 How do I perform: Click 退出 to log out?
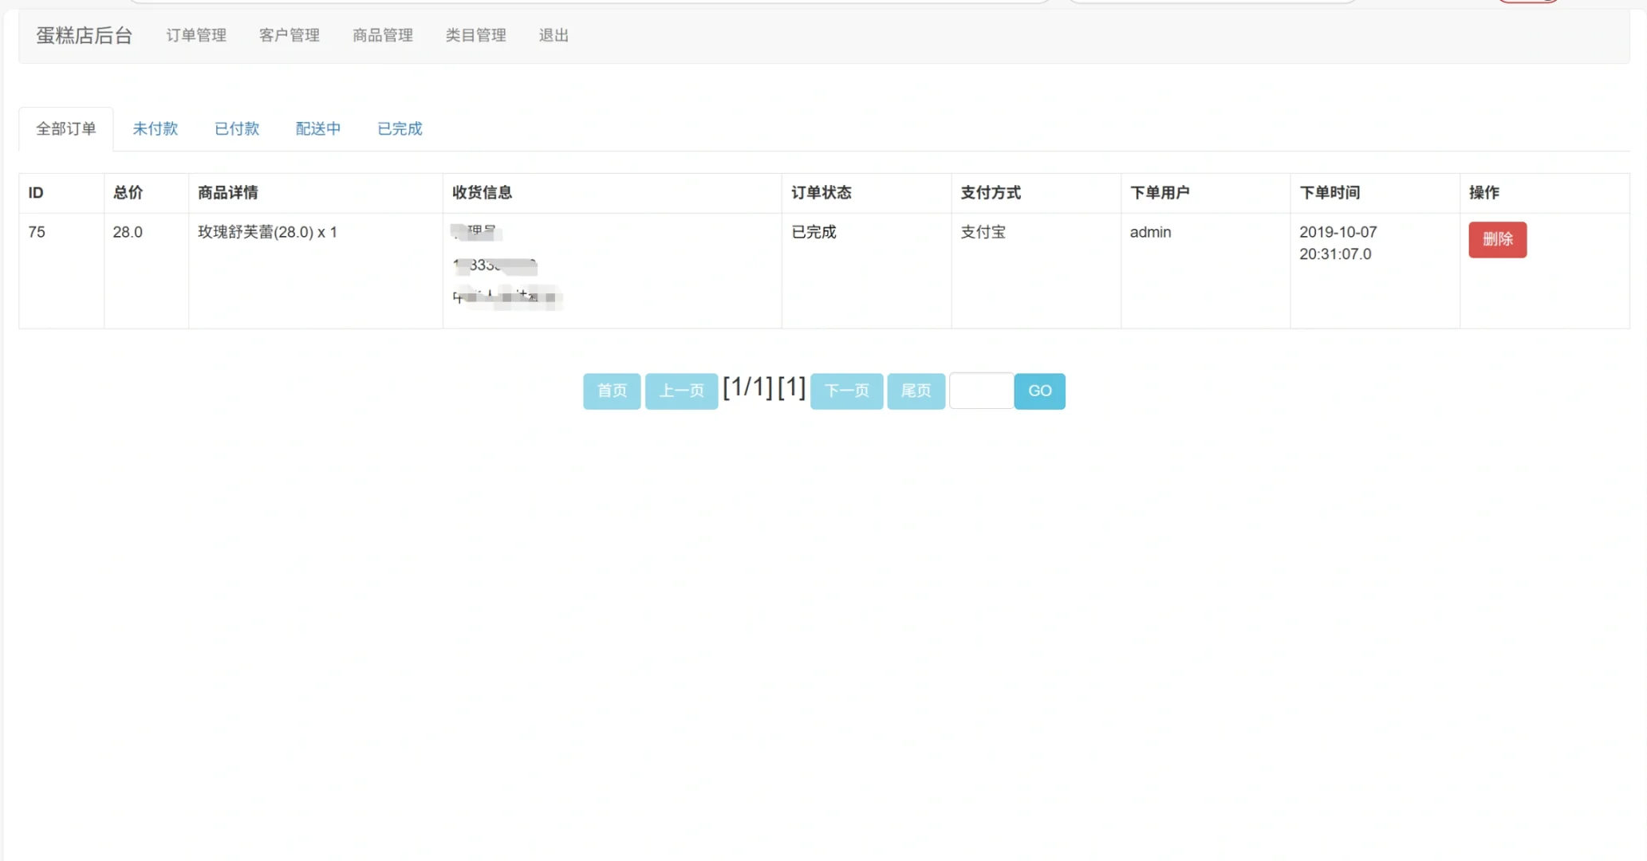[553, 35]
